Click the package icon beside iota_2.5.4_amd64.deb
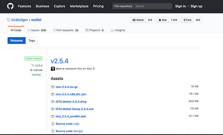The height and width of the screenshot is (135, 223). coord(53,116)
